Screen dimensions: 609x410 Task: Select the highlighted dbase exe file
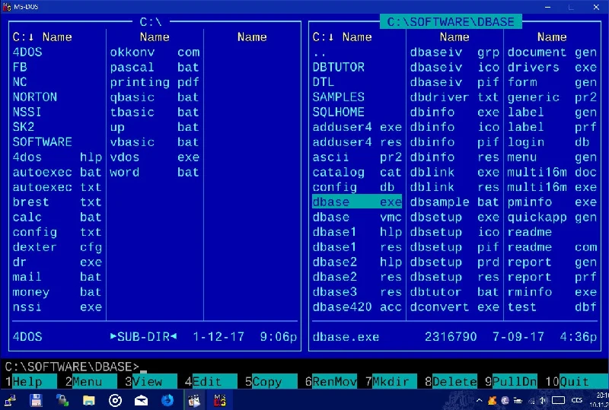357,202
